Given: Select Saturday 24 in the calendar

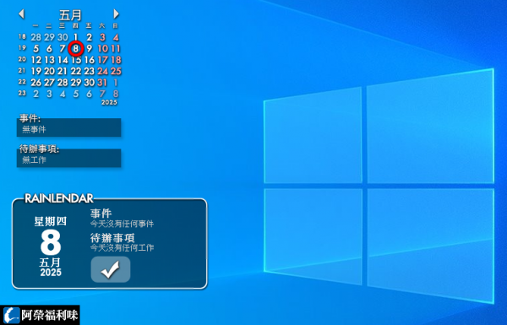Looking at the screenshot, I should coord(102,72).
